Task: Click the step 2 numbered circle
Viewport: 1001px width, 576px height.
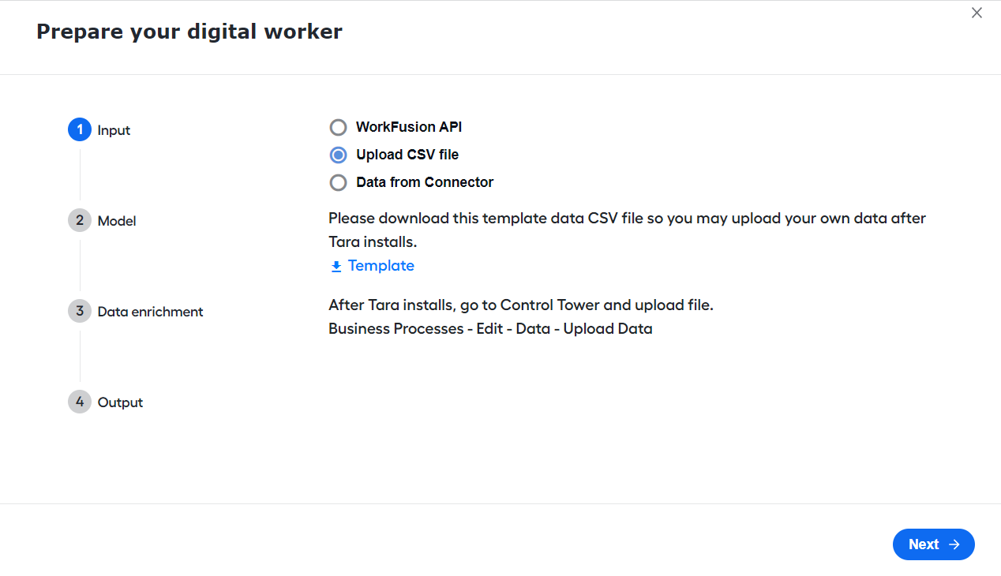Action: pos(80,220)
